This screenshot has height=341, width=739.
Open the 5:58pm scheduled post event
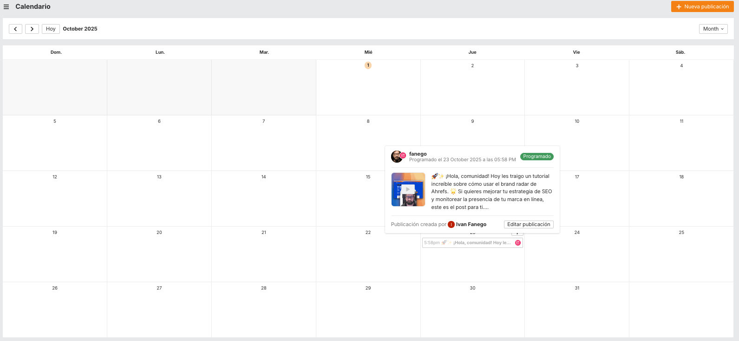(x=469, y=243)
